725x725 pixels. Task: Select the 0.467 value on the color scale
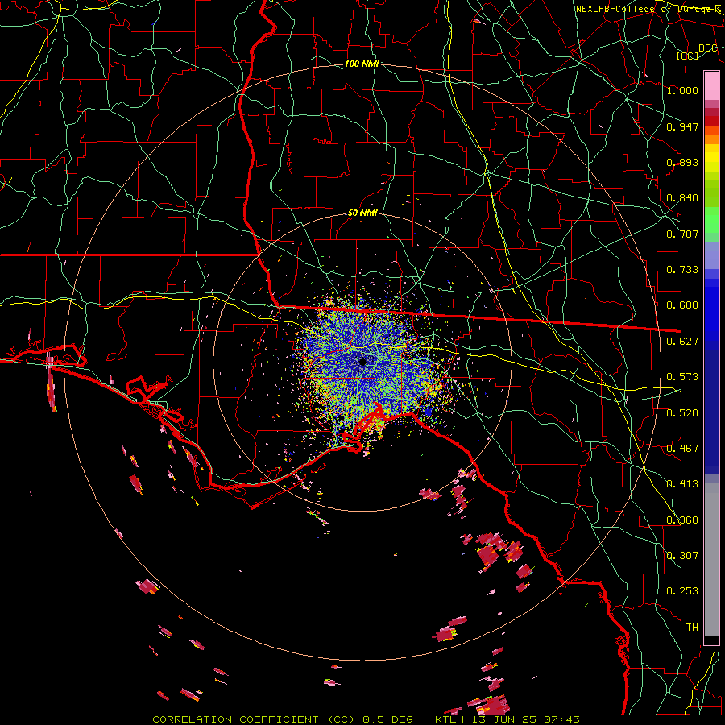point(682,449)
